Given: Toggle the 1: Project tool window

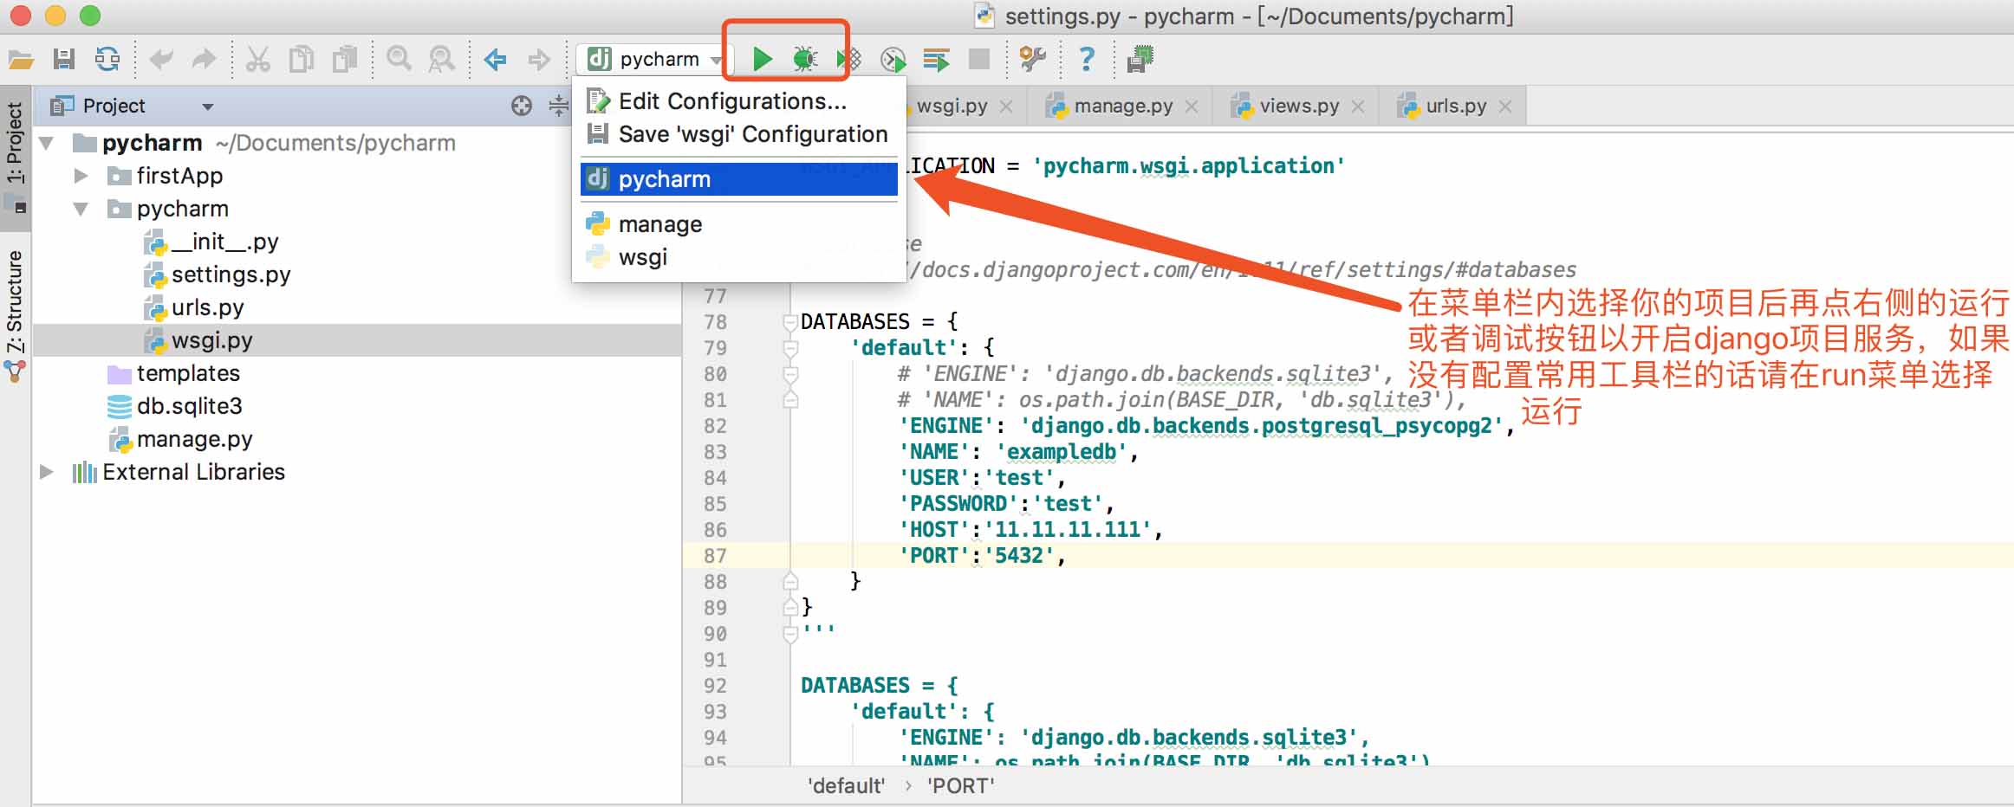Looking at the screenshot, I should (x=16, y=157).
